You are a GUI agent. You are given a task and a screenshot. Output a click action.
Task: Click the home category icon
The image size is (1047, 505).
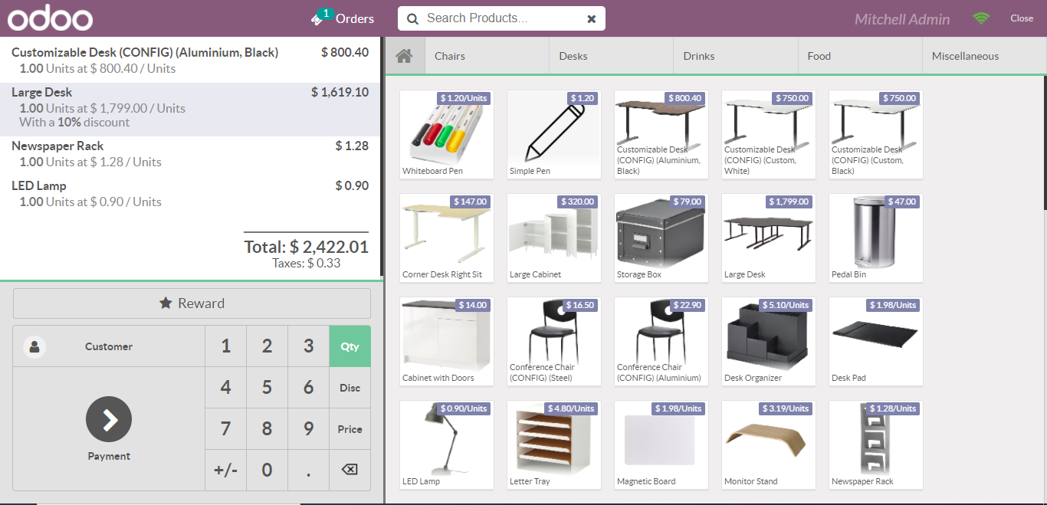point(404,56)
